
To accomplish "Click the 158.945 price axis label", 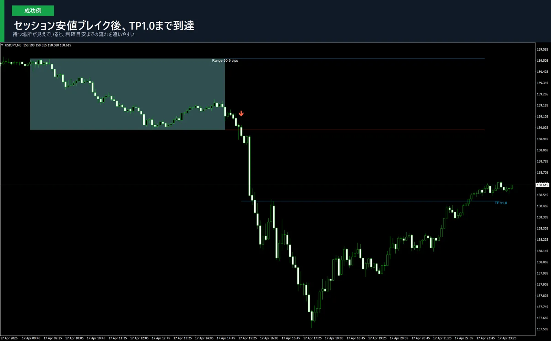I will coord(542,139).
